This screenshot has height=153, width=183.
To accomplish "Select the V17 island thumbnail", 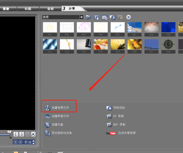I will (151, 44).
